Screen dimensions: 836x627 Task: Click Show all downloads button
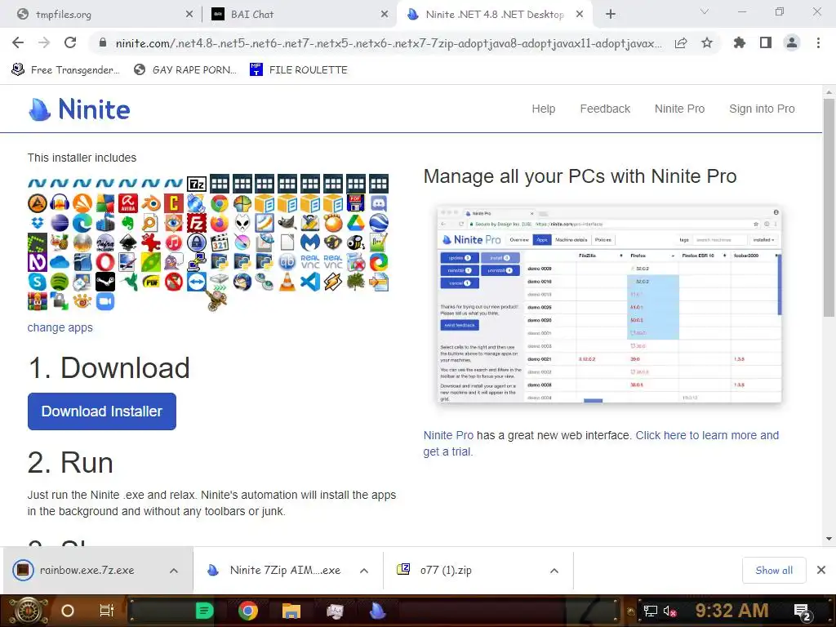pyautogui.click(x=774, y=571)
